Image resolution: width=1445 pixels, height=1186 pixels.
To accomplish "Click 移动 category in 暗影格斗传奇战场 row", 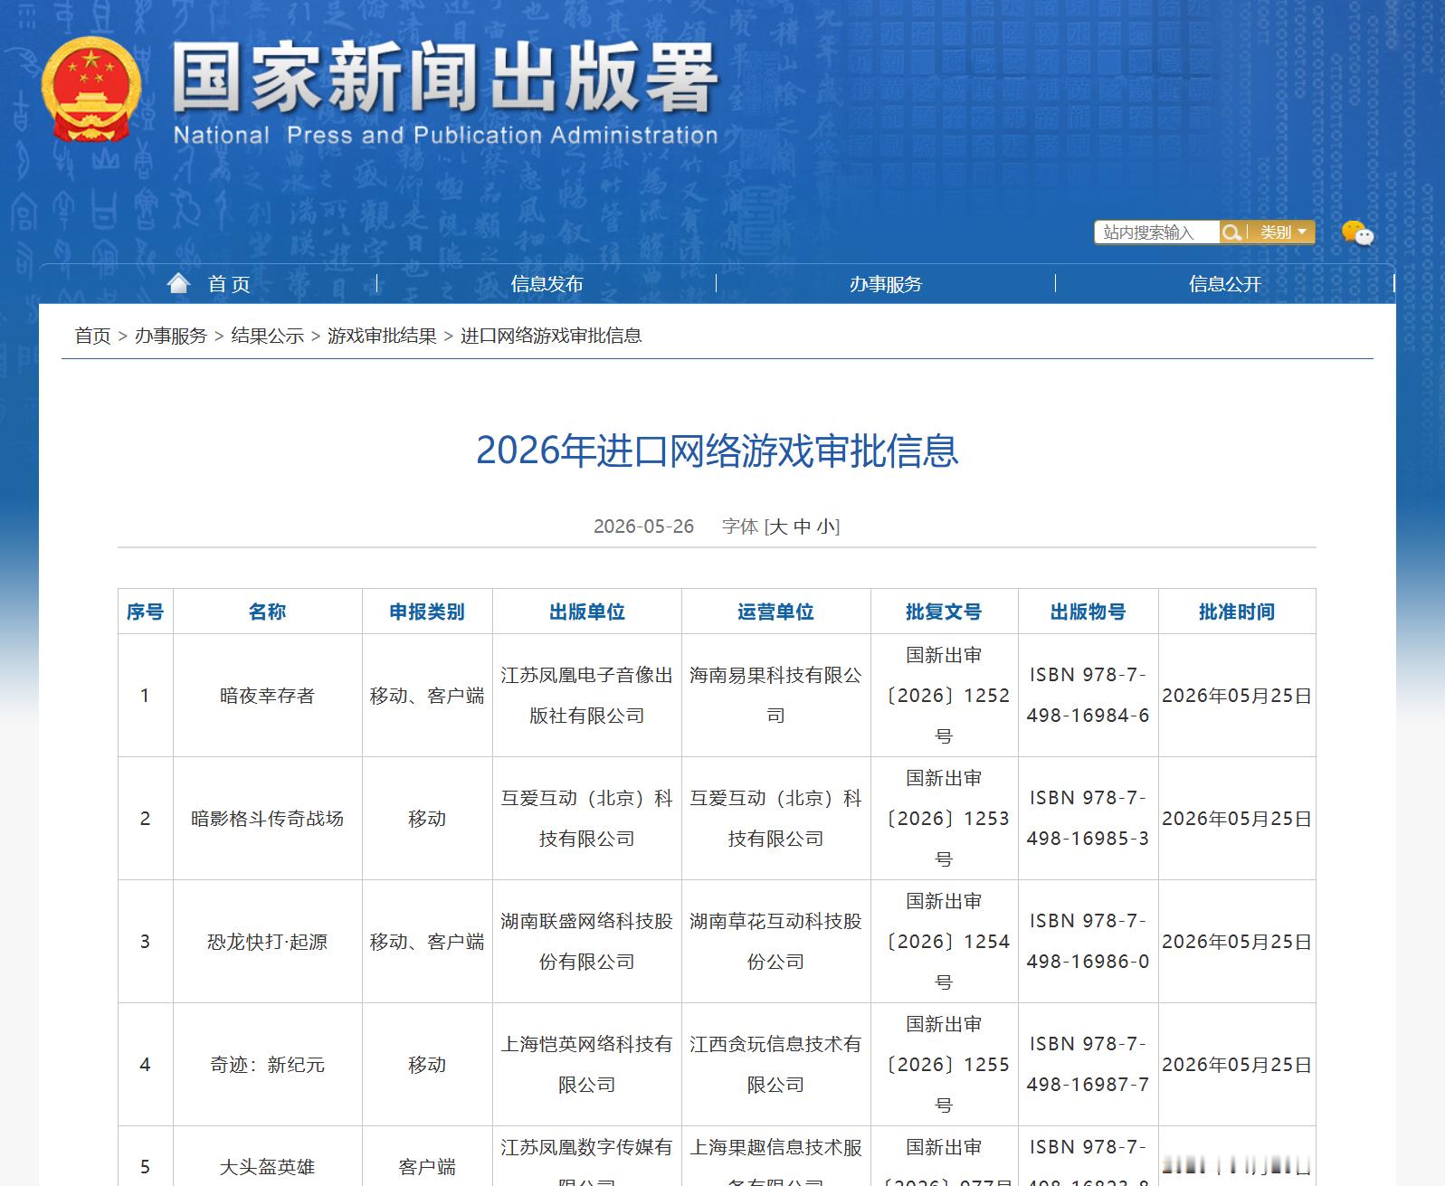I will (427, 819).
